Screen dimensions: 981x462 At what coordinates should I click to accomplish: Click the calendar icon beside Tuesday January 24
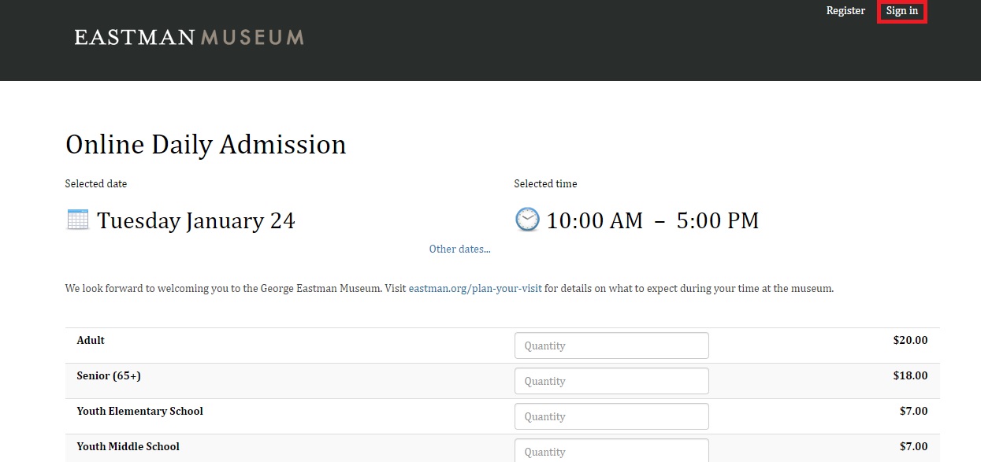point(78,220)
